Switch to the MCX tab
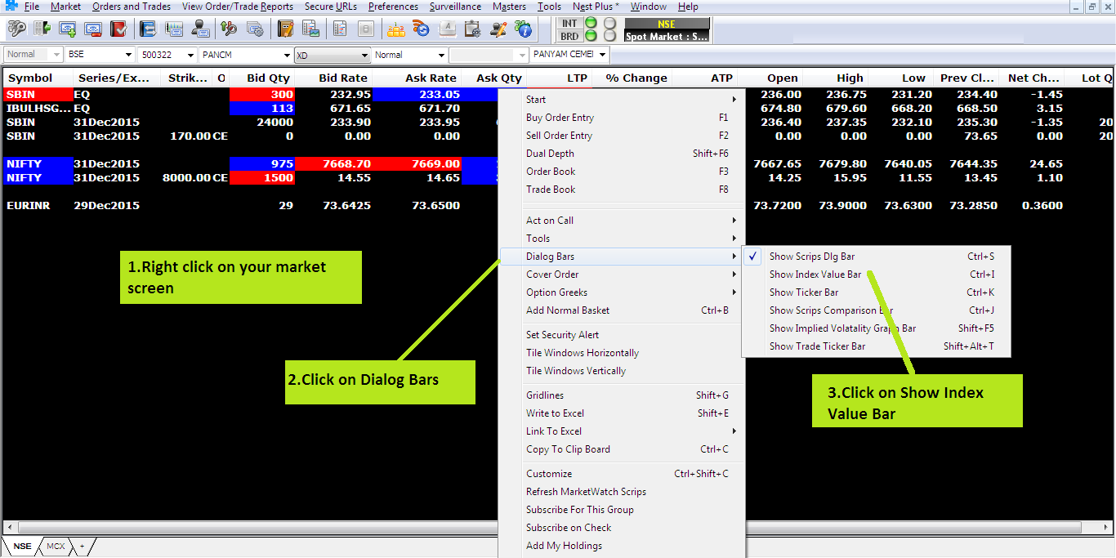This screenshot has height=558, width=1116. [56, 546]
